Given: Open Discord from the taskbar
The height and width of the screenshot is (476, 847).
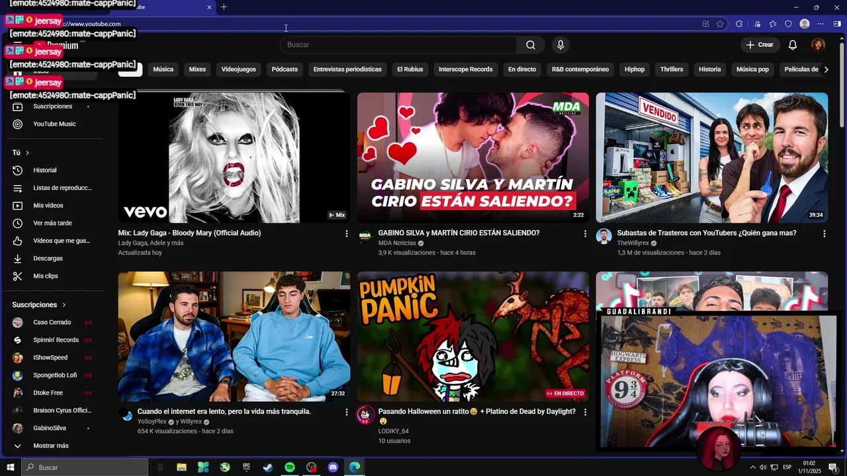Looking at the screenshot, I should (333, 467).
